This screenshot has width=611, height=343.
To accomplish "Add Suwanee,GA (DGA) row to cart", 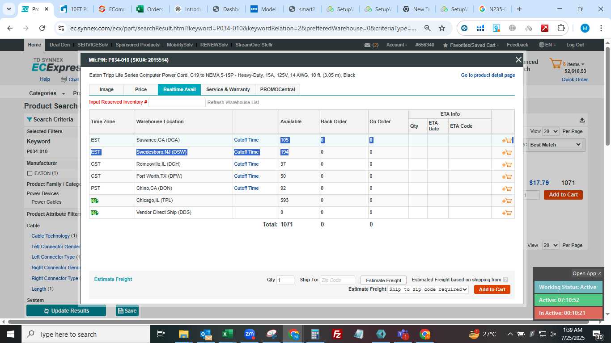I will coord(507,140).
